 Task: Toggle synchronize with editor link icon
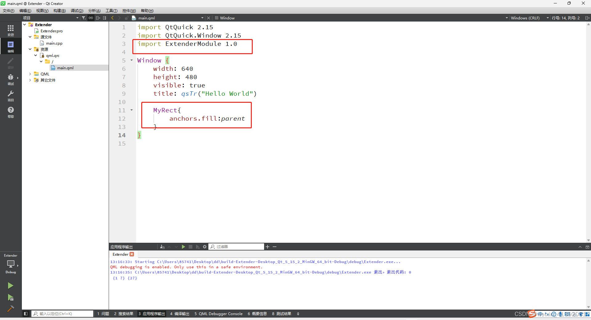[91, 18]
